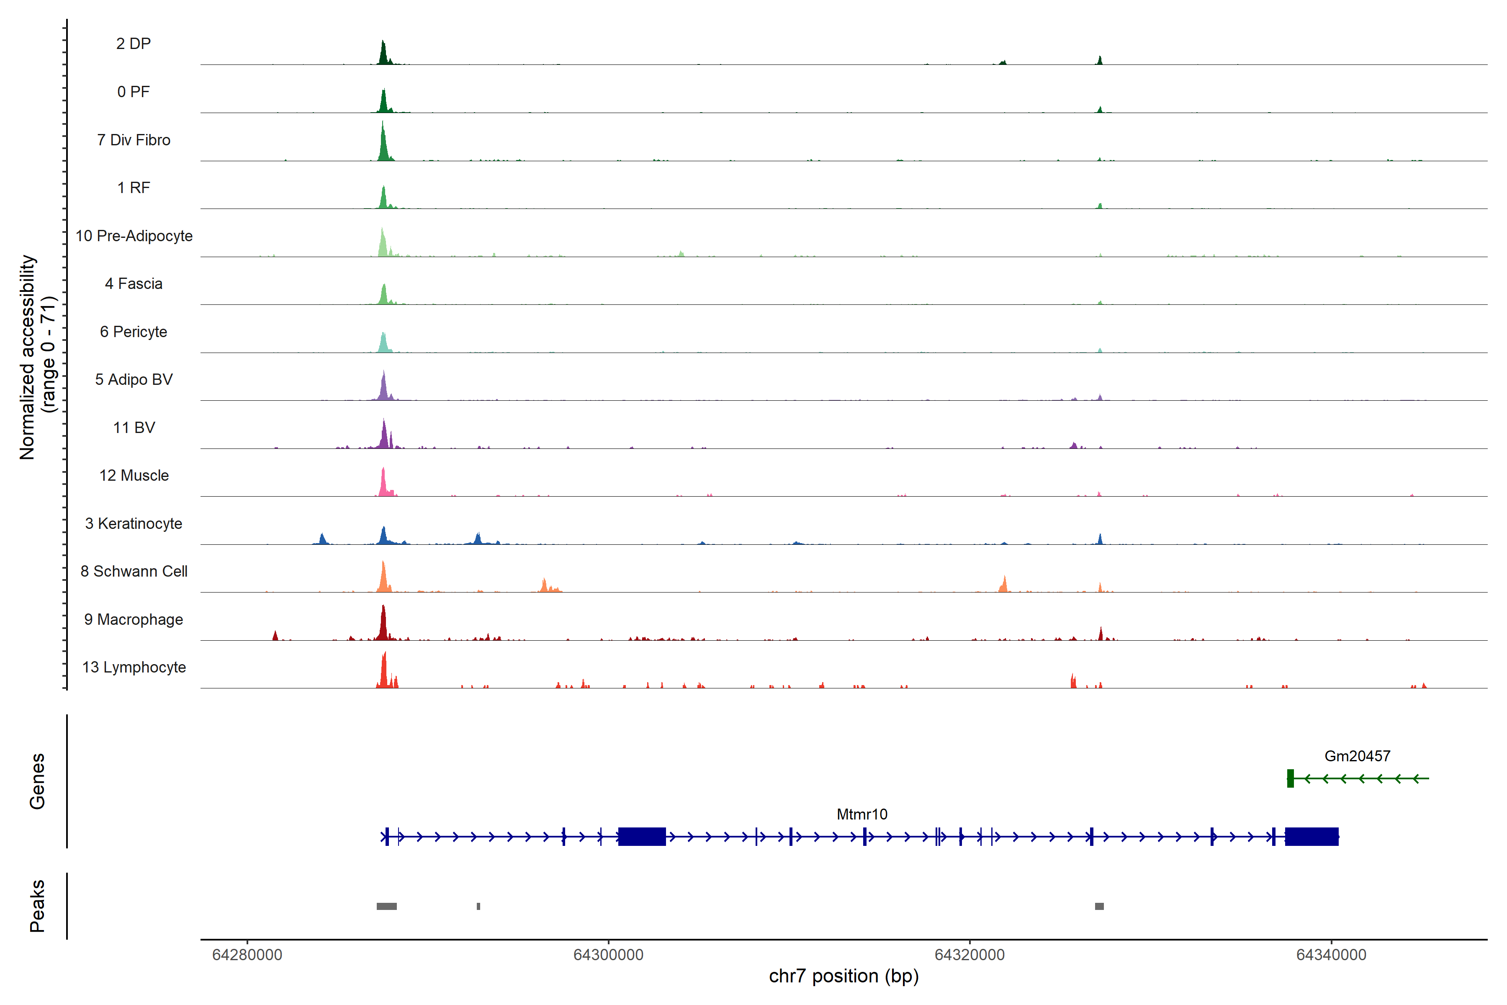Click the green Gm20457 exon box

pos(1291,778)
